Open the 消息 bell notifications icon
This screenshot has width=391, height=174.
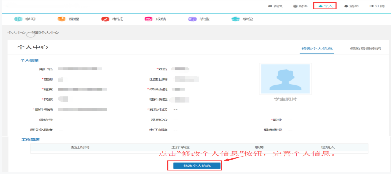[x=346, y=6]
